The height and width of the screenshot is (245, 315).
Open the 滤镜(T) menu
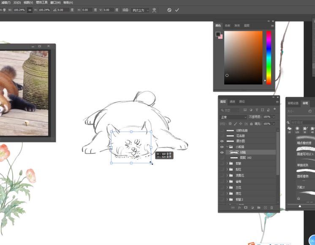tap(6, 3)
